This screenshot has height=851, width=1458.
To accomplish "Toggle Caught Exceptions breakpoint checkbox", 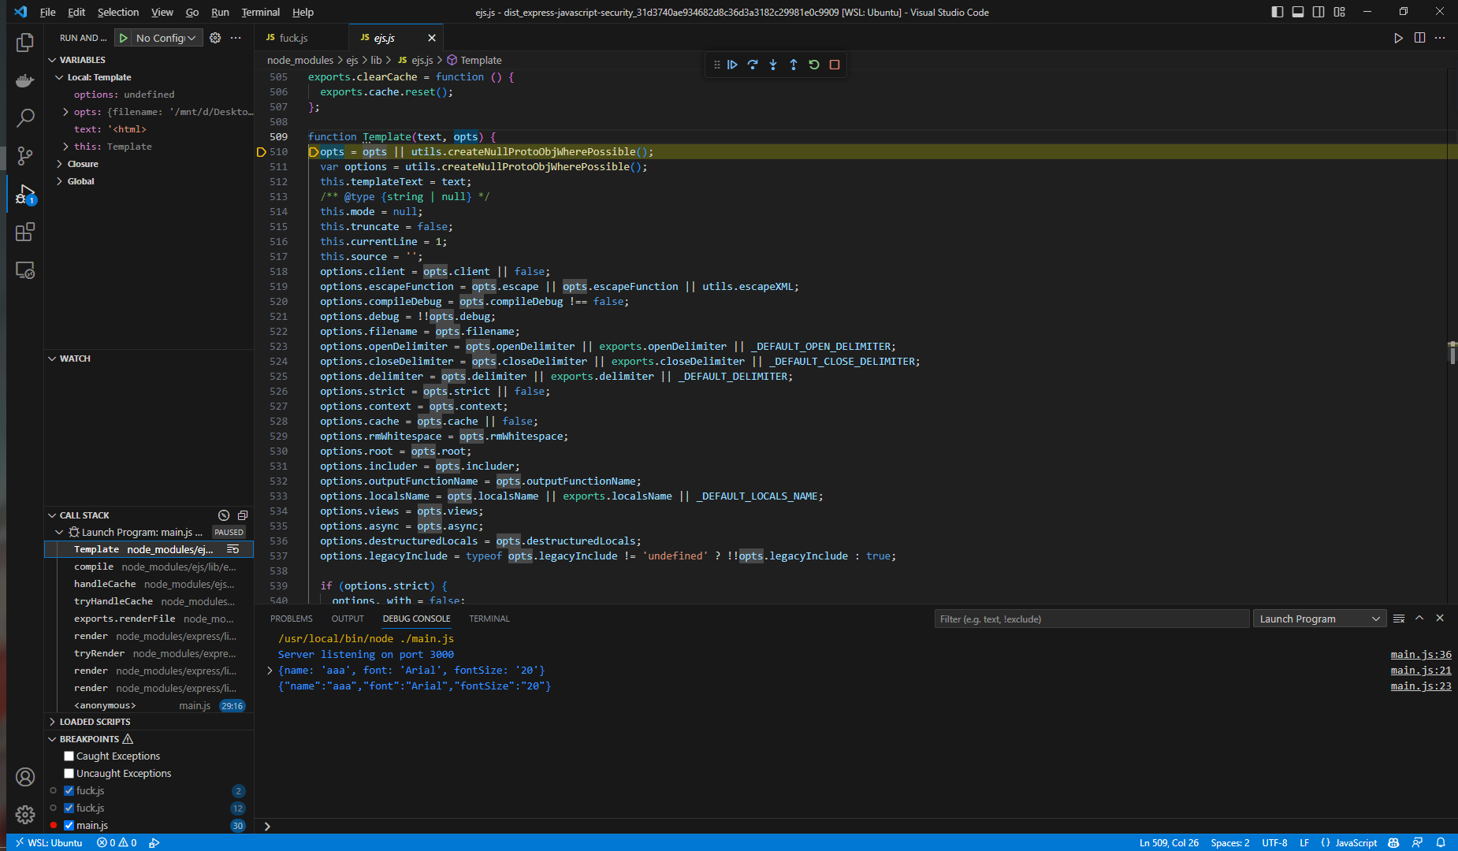I will point(69,756).
